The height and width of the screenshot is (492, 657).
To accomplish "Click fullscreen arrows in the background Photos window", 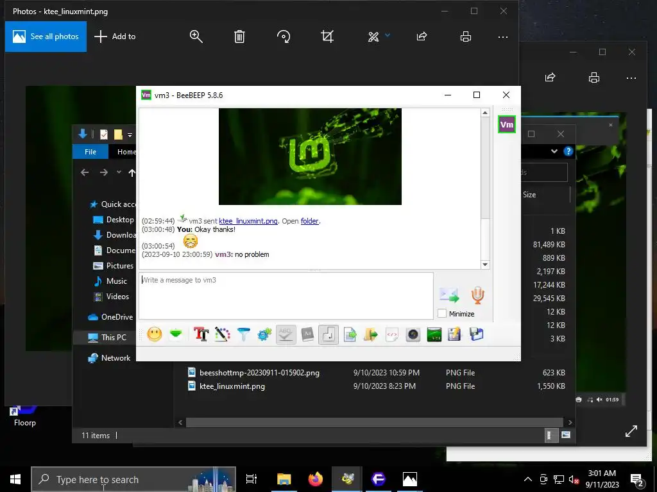I will (x=631, y=431).
